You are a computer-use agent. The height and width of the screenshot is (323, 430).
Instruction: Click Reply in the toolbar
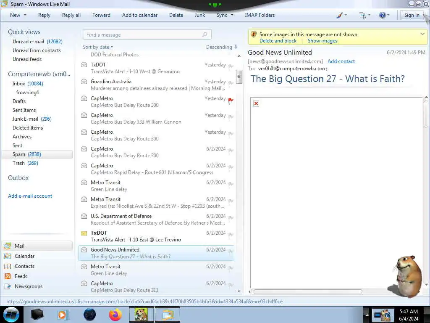[x=44, y=15]
